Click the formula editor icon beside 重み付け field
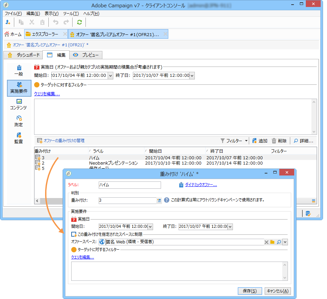This screenshot has width=327, height=299. click(x=159, y=200)
